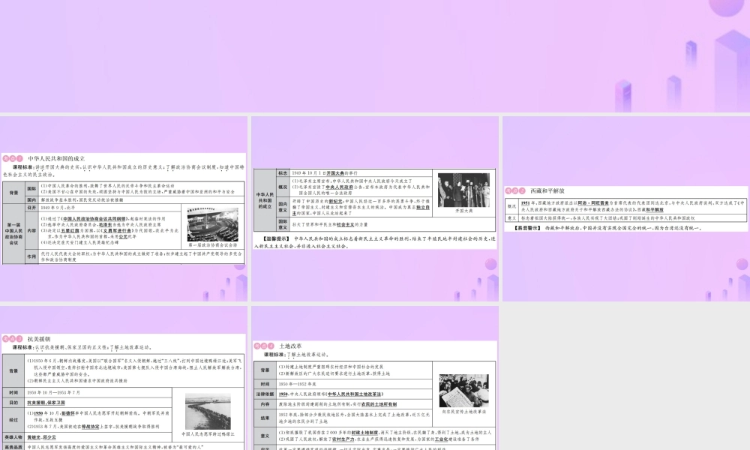Viewport: 750px width, 450px height.
Task: Click the 【温馨提示】 note label
Action: (x=277, y=238)
